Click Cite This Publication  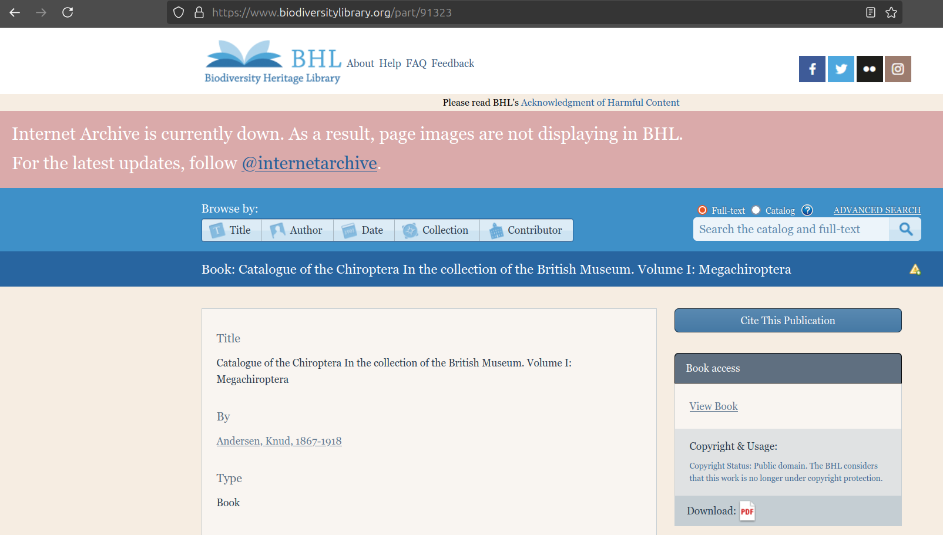click(x=787, y=320)
